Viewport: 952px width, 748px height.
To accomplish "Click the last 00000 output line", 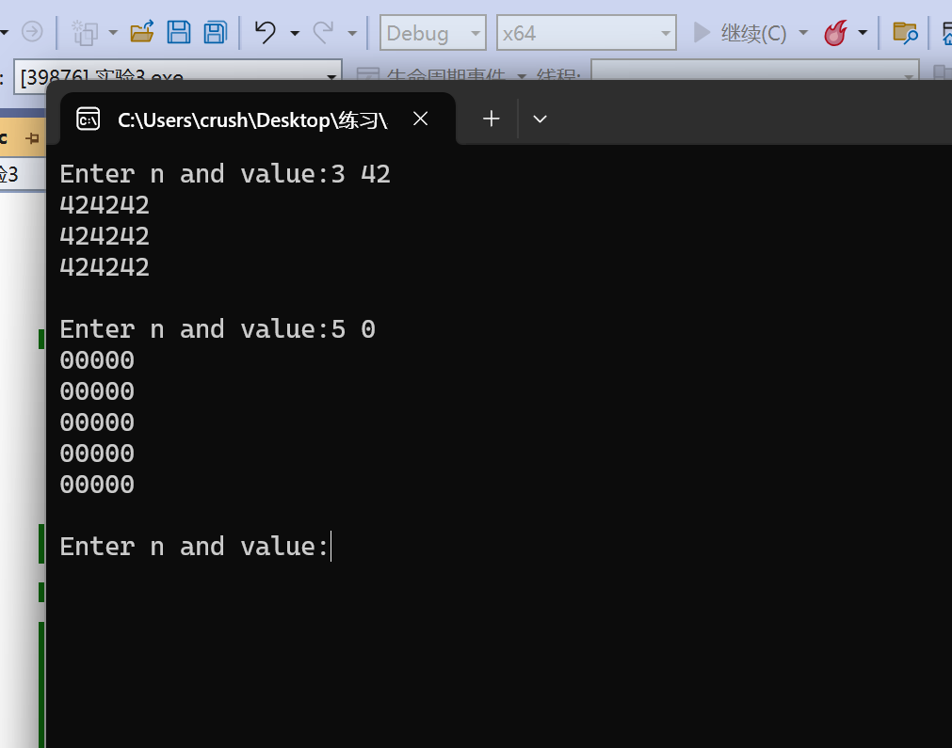I will point(97,485).
